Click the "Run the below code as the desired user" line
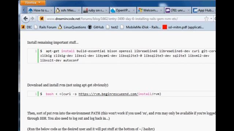 point(91,129)
